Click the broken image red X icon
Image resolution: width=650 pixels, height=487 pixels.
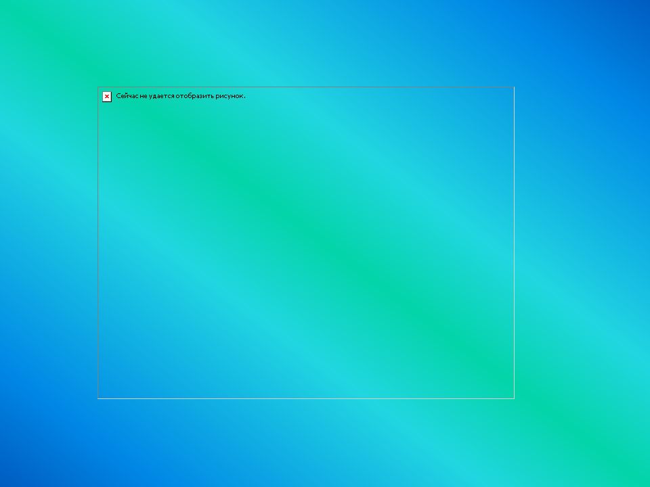tap(107, 97)
